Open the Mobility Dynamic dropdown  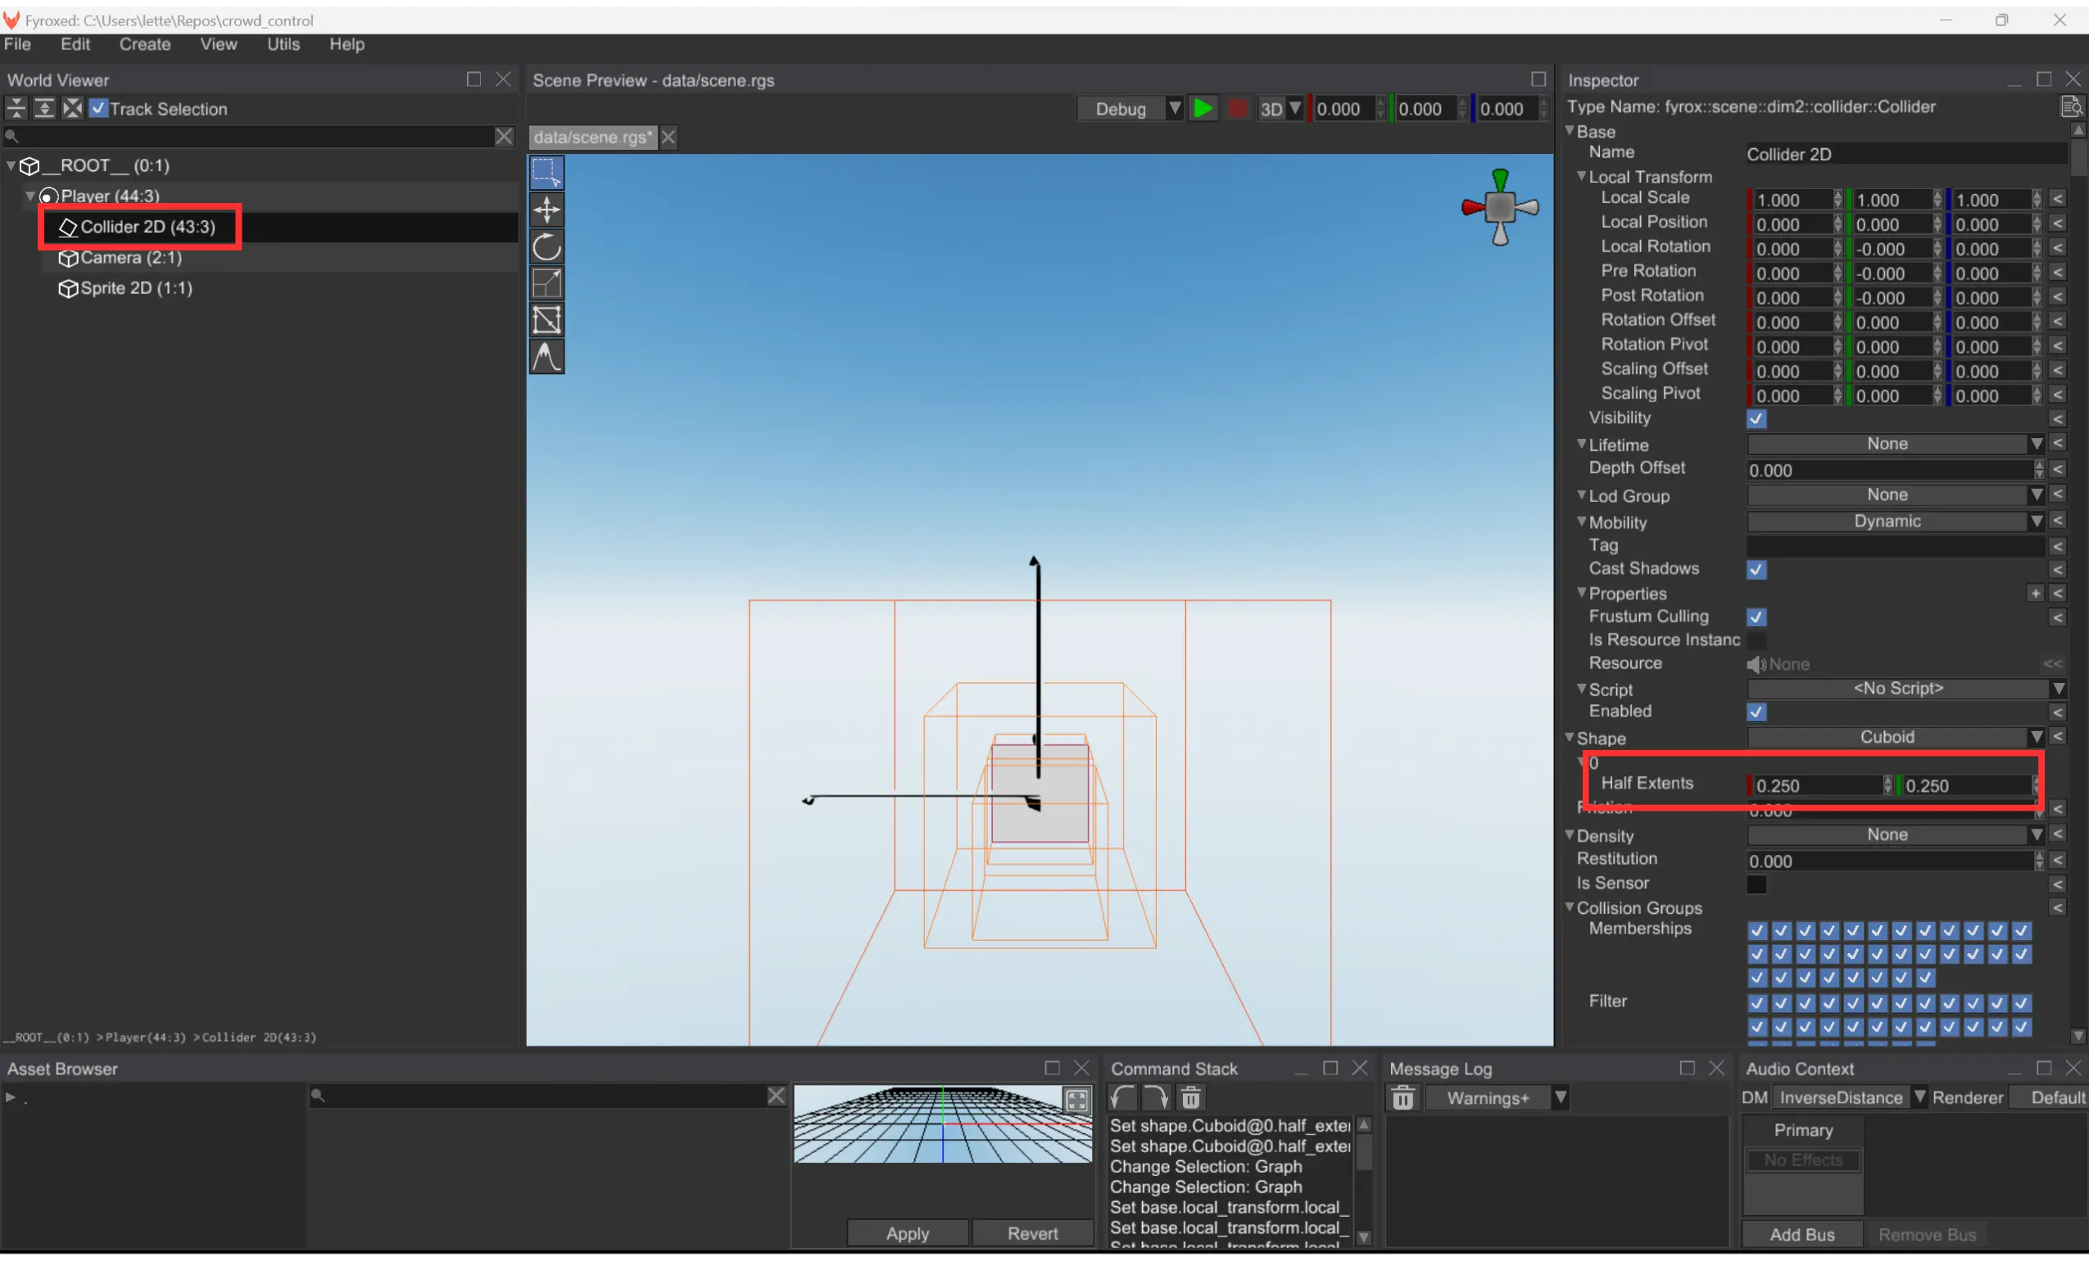pos(1896,521)
